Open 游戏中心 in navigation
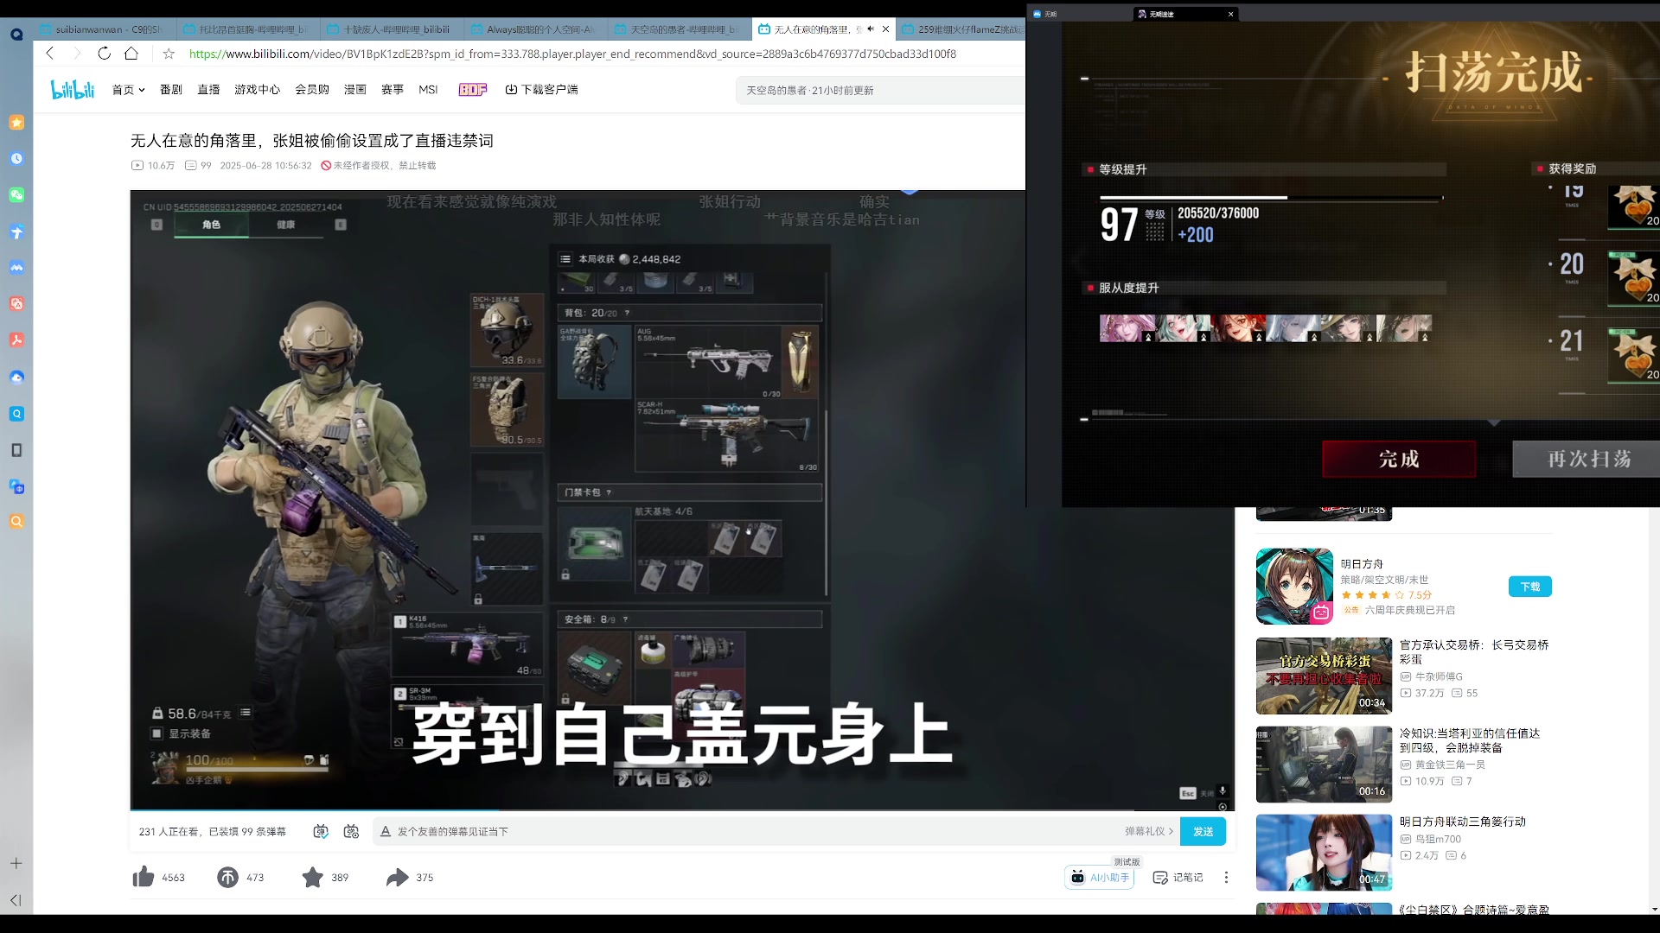 [x=257, y=89]
